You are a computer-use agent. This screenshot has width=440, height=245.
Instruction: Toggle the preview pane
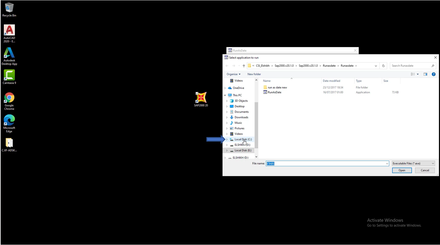[x=425, y=74]
